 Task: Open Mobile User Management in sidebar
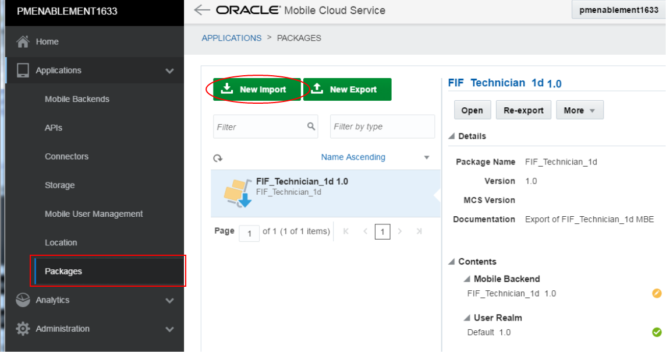point(94,214)
